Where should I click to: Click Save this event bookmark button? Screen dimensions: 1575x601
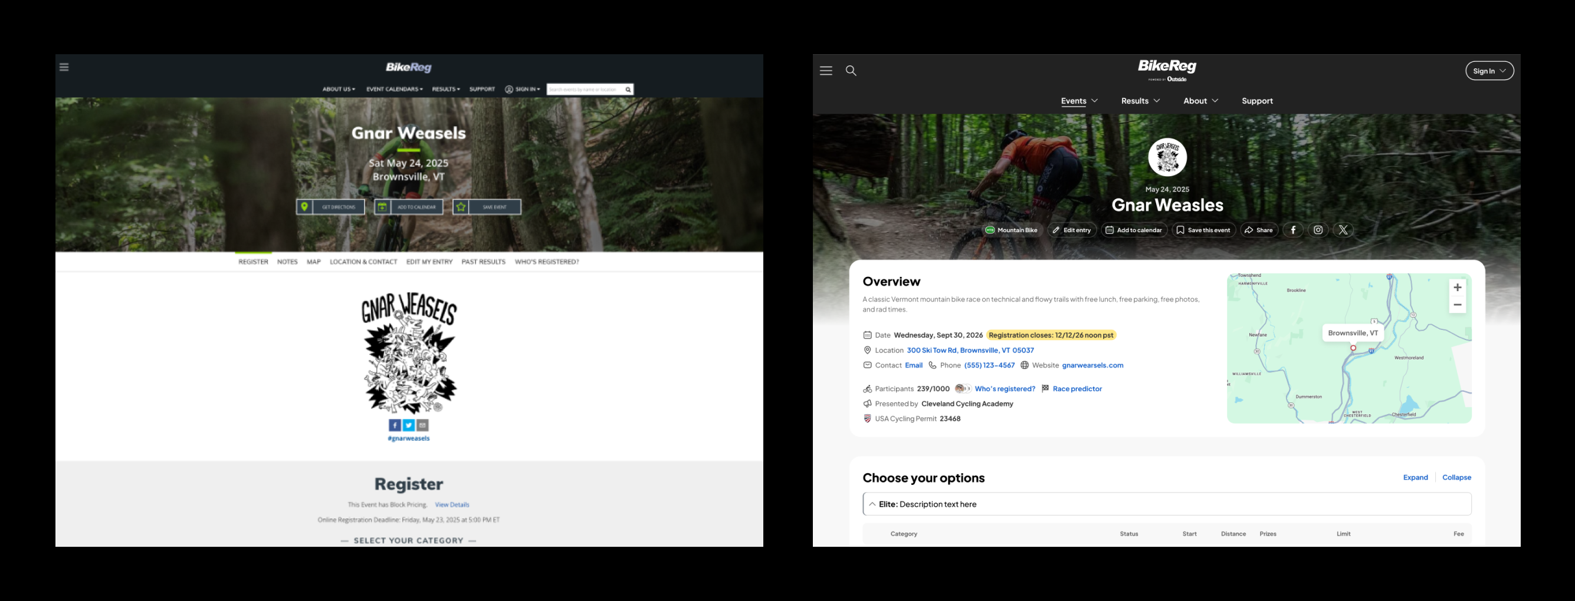click(x=1203, y=230)
